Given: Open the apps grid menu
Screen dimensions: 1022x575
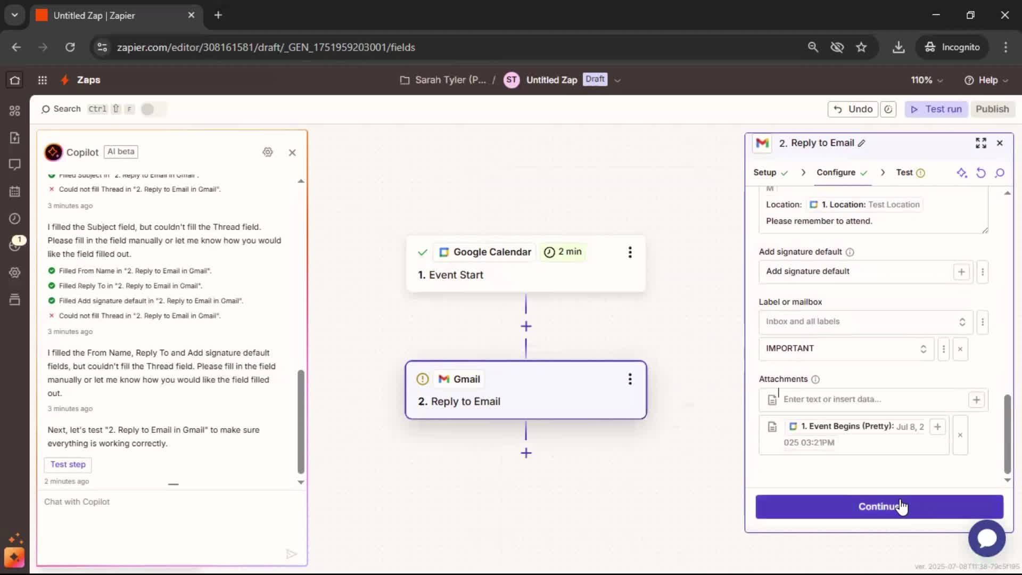Looking at the screenshot, I should coord(43,80).
